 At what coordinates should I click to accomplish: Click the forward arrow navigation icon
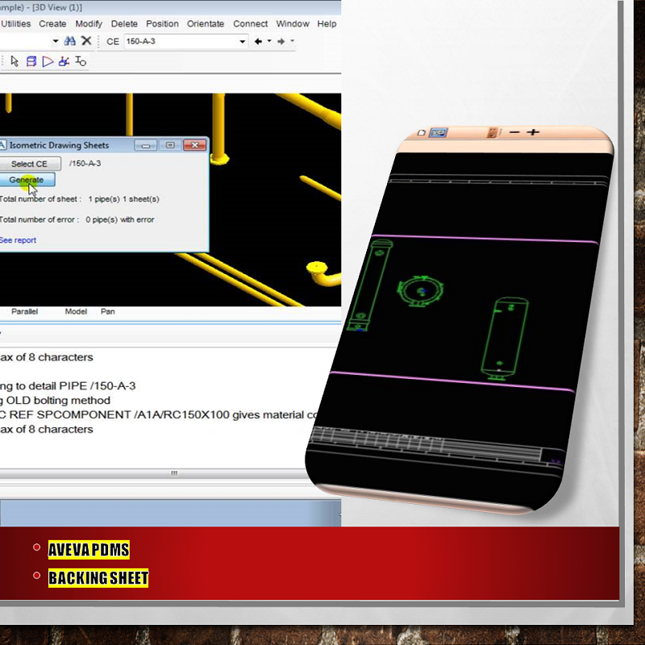pos(281,41)
